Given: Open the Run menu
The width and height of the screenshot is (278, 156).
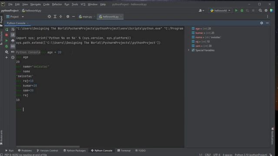Looking at the screenshot, I should click(x=66, y=4).
